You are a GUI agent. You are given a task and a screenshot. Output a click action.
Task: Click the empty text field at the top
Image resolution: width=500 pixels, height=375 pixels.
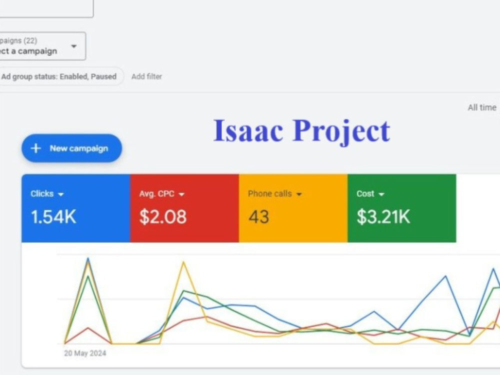[x=46, y=8]
